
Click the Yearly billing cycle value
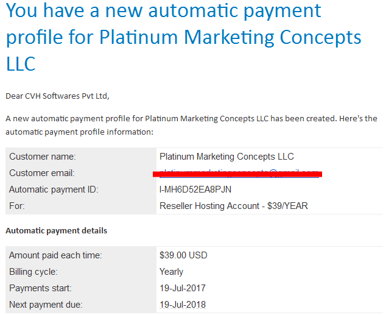coord(171,272)
